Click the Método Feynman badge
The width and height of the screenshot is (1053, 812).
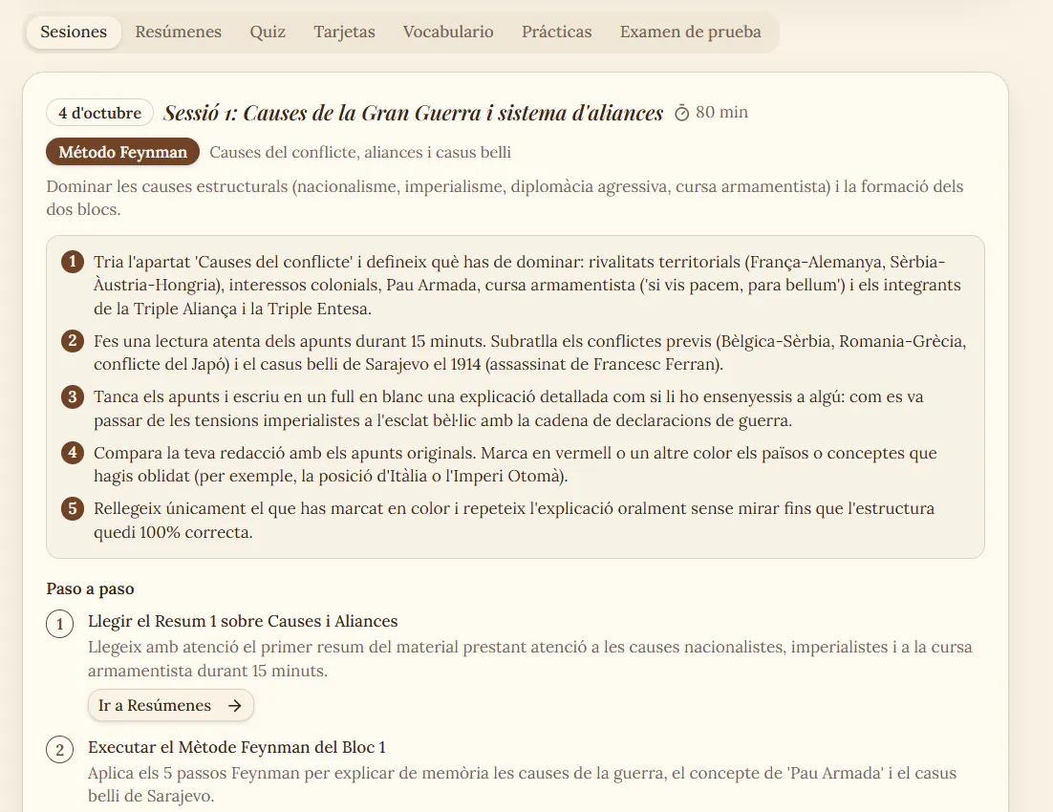tap(123, 152)
